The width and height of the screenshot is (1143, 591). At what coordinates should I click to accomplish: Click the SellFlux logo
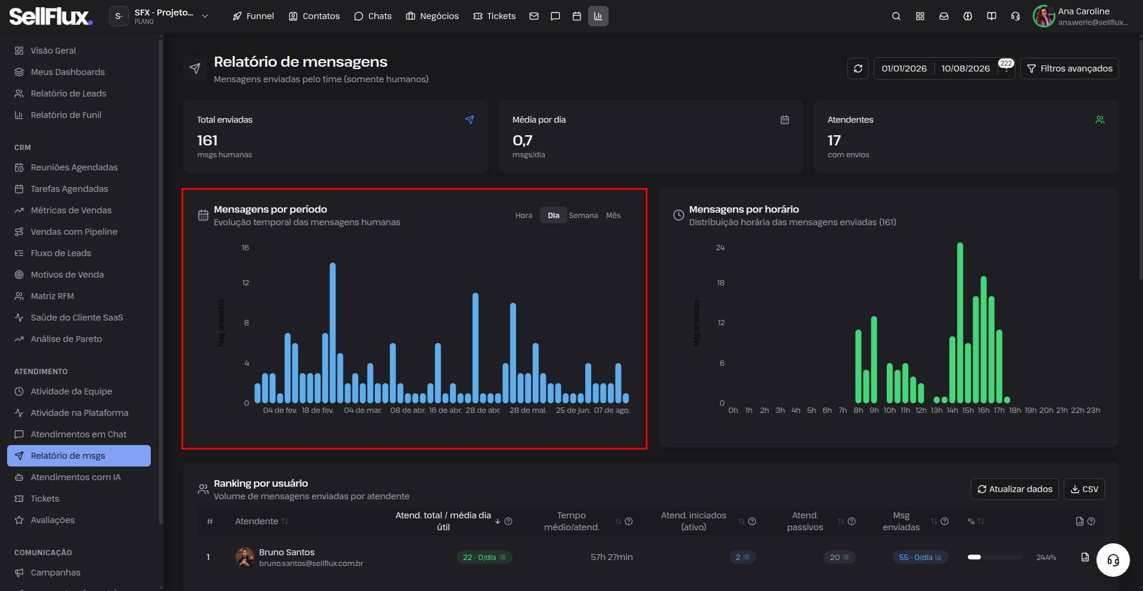pyautogui.click(x=51, y=16)
